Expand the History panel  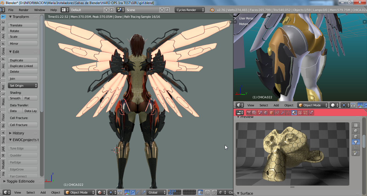(10, 133)
